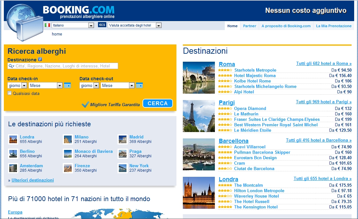This screenshot has width=358, height=219.
Task: Click the magnifier icon in destination field
Action: coord(11,66)
